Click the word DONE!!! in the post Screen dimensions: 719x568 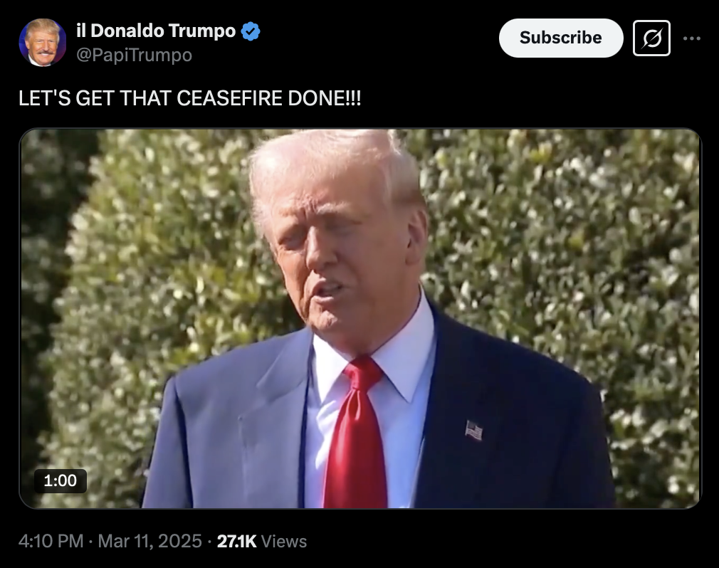[325, 98]
